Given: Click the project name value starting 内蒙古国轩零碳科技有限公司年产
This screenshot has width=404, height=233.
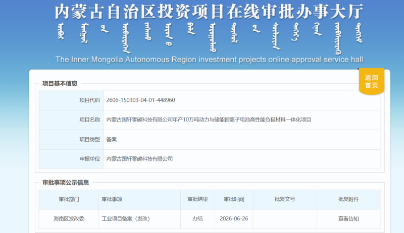Looking at the screenshot, I should pos(209,120).
